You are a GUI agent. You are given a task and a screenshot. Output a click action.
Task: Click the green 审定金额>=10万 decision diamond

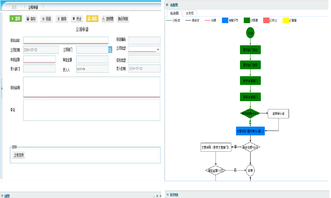tap(250, 113)
